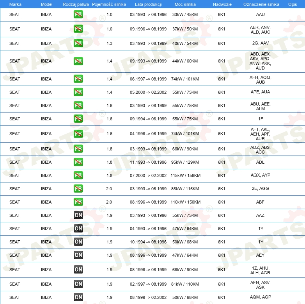This screenshot has width=305, height=304.
Task: Select the 2G, AAV engine code cell
Action: point(260,43)
